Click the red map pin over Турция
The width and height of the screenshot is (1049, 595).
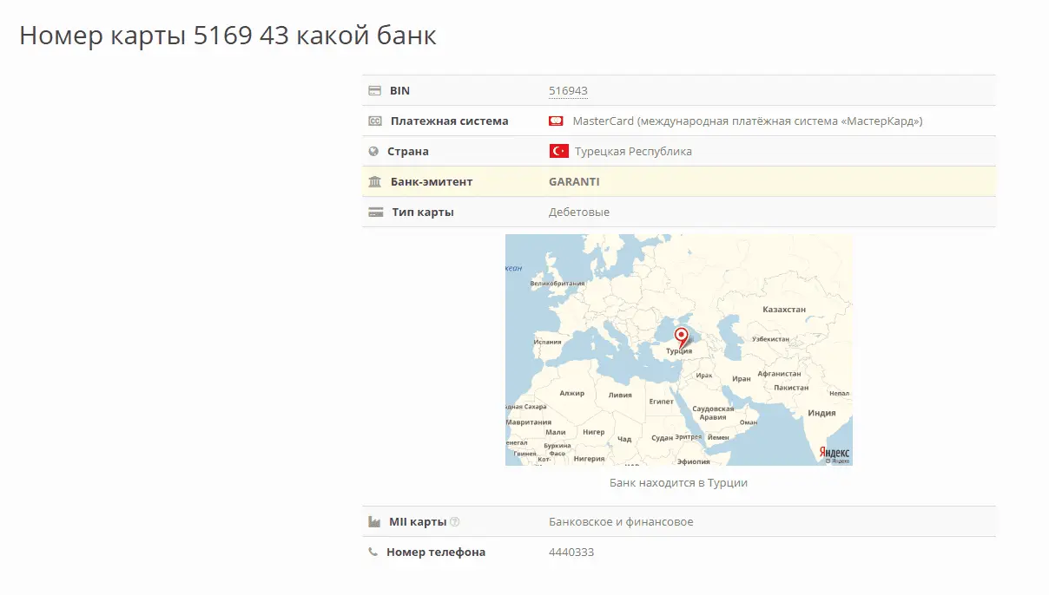(682, 337)
